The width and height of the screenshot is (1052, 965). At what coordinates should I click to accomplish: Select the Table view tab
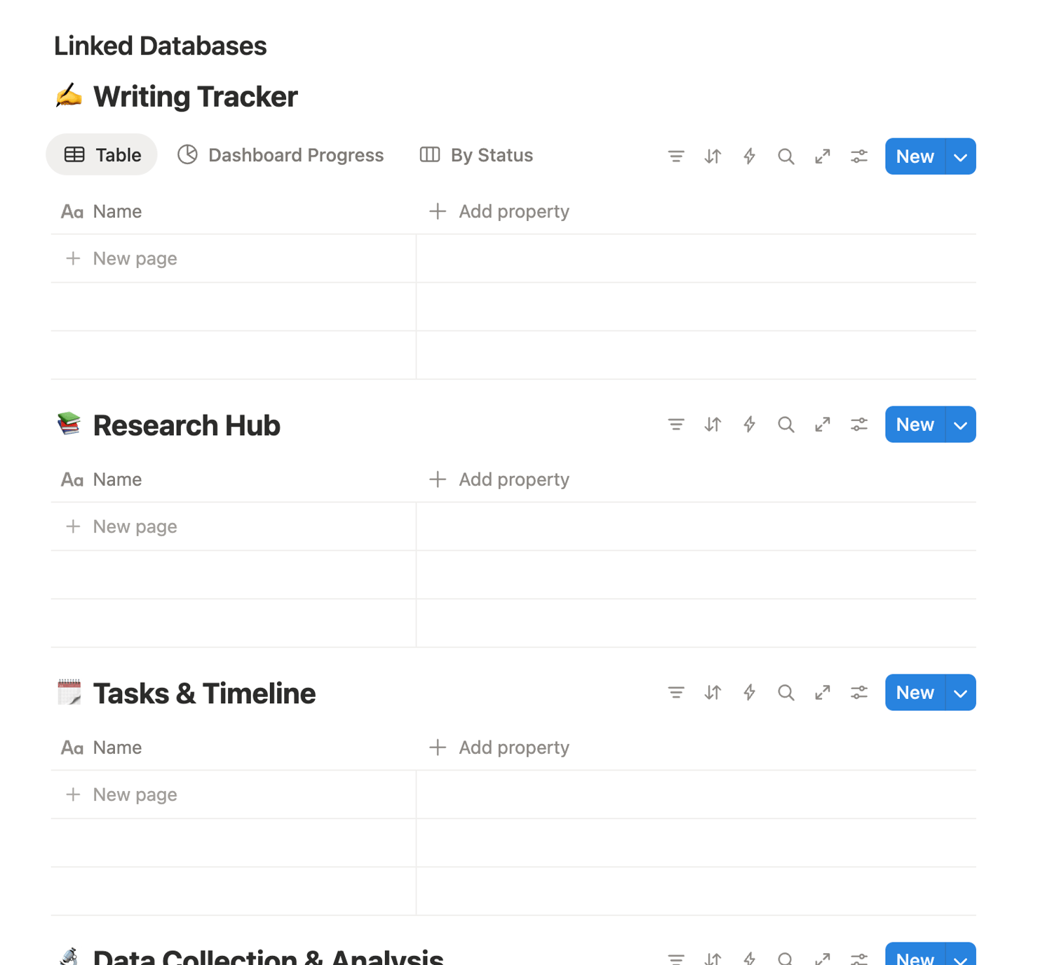click(102, 155)
